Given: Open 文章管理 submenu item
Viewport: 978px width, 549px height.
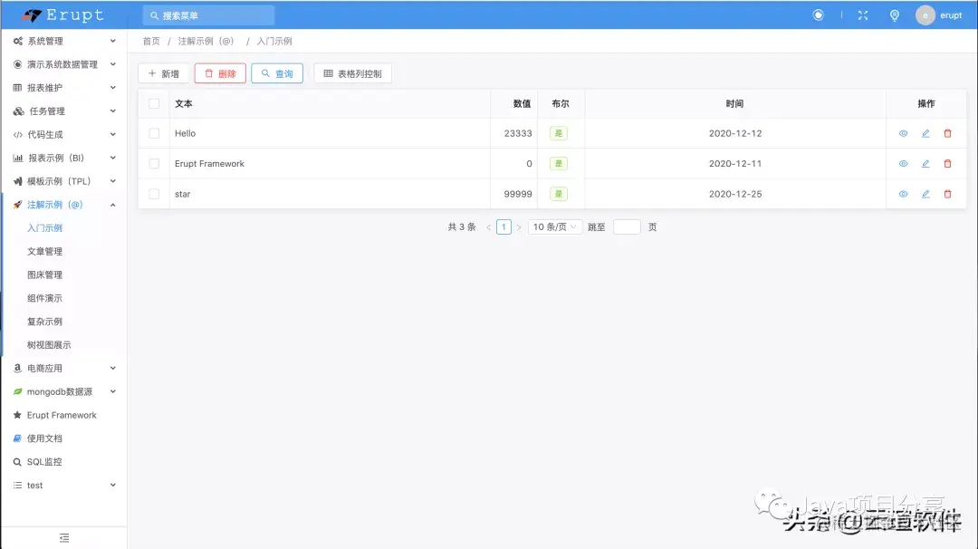Looking at the screenshot, I should 45,252.
